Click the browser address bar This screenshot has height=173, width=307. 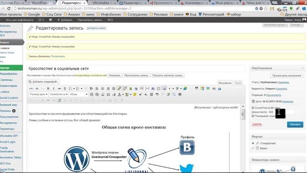tap(133, 9)
